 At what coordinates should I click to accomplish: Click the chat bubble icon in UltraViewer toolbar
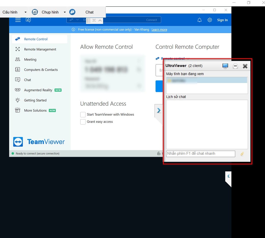tap(72, 12)
